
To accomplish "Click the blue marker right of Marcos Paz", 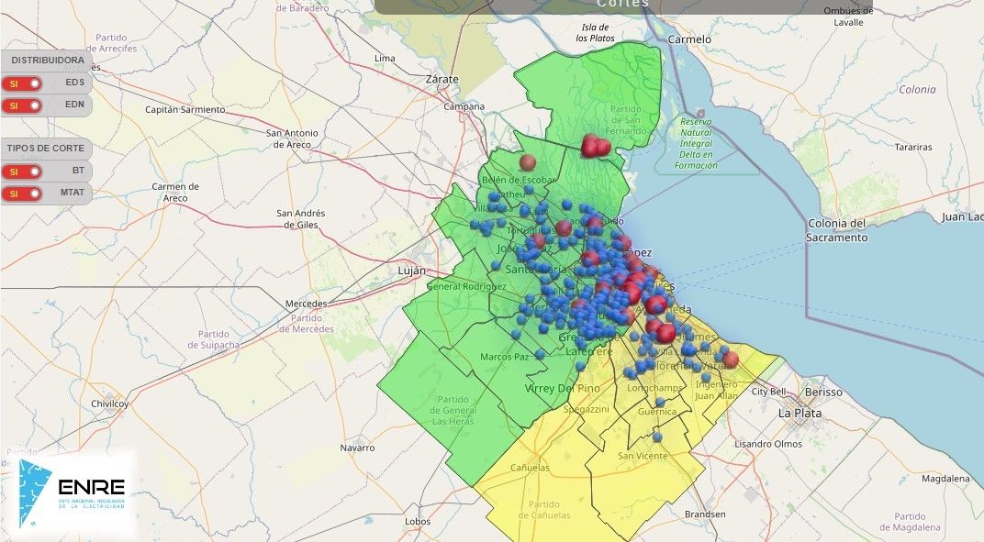I will tap(540, 354).
